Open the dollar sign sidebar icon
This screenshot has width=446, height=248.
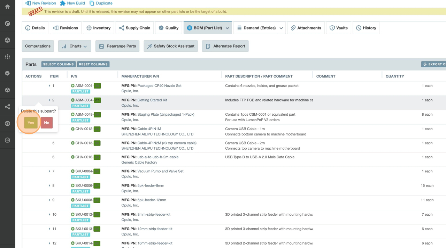click(x=7, y=123)
